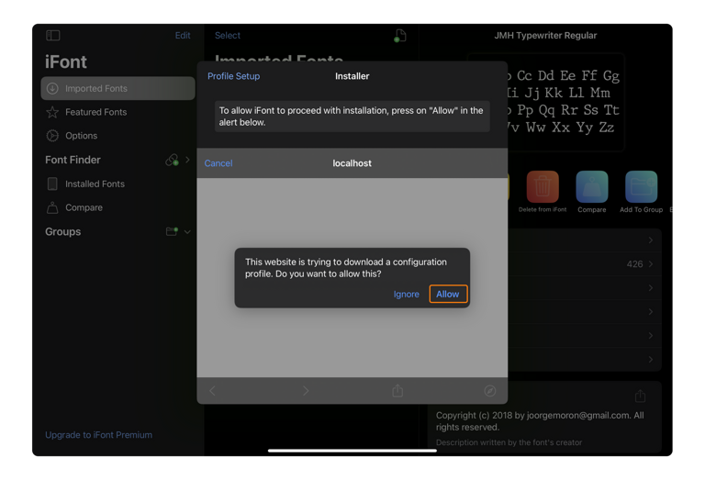Tap Edit in the sidebar
705x480 pixels.
pos(183,35)
